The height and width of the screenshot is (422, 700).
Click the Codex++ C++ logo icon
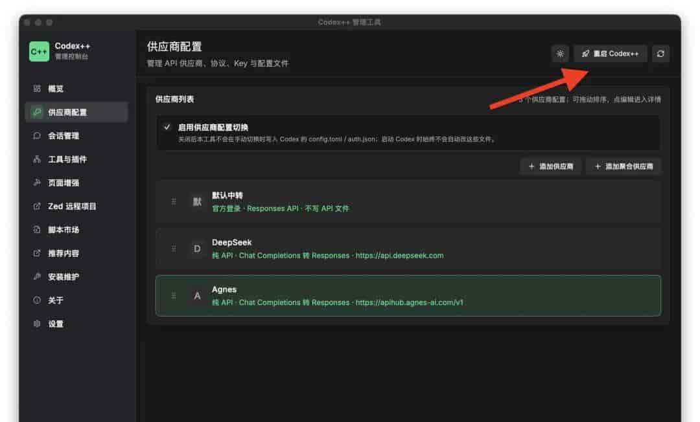tap(39, 52)
